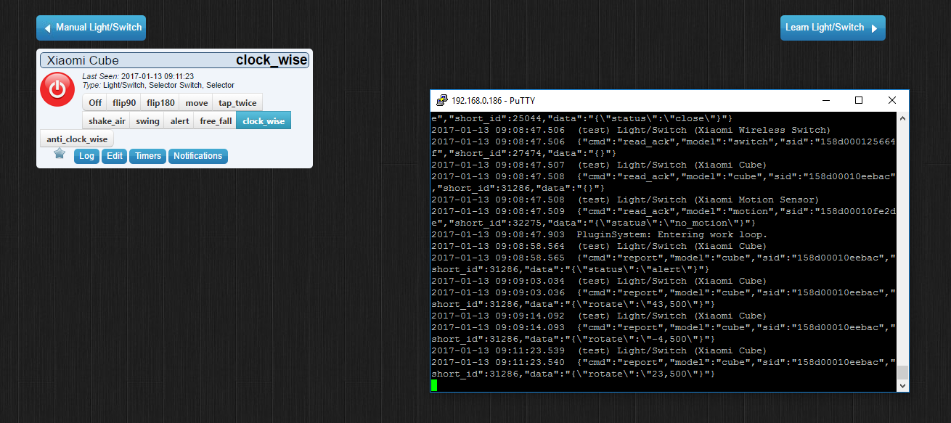Open Timers for the device
Viewport: 951px width, 423px height.
148,156
